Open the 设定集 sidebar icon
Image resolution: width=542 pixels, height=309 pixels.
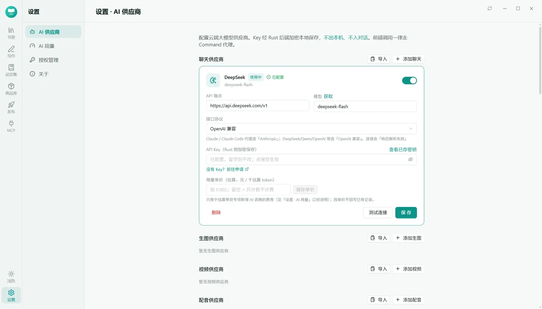pos(11,70)
